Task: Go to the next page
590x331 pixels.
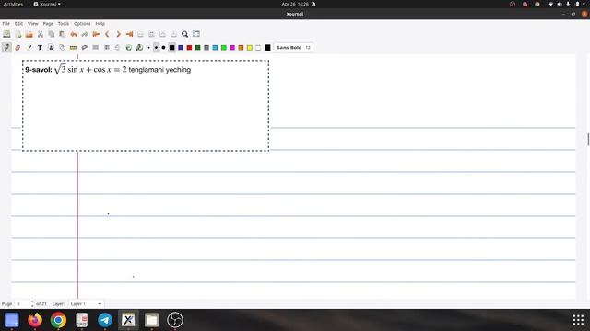Action: pos(118,34)
